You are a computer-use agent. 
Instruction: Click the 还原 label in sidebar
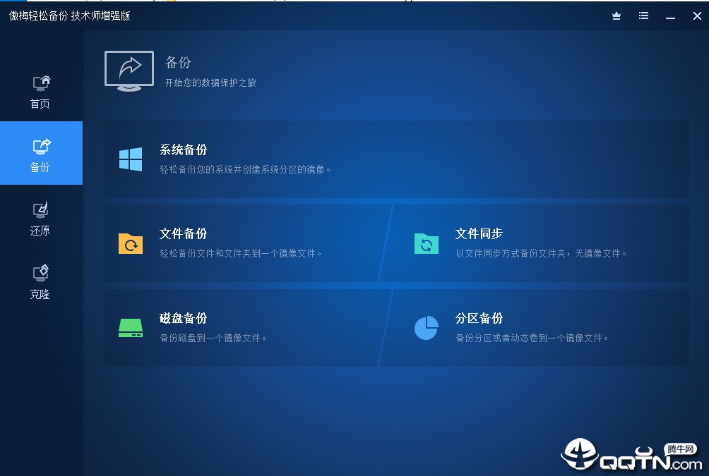pos(40,231)
